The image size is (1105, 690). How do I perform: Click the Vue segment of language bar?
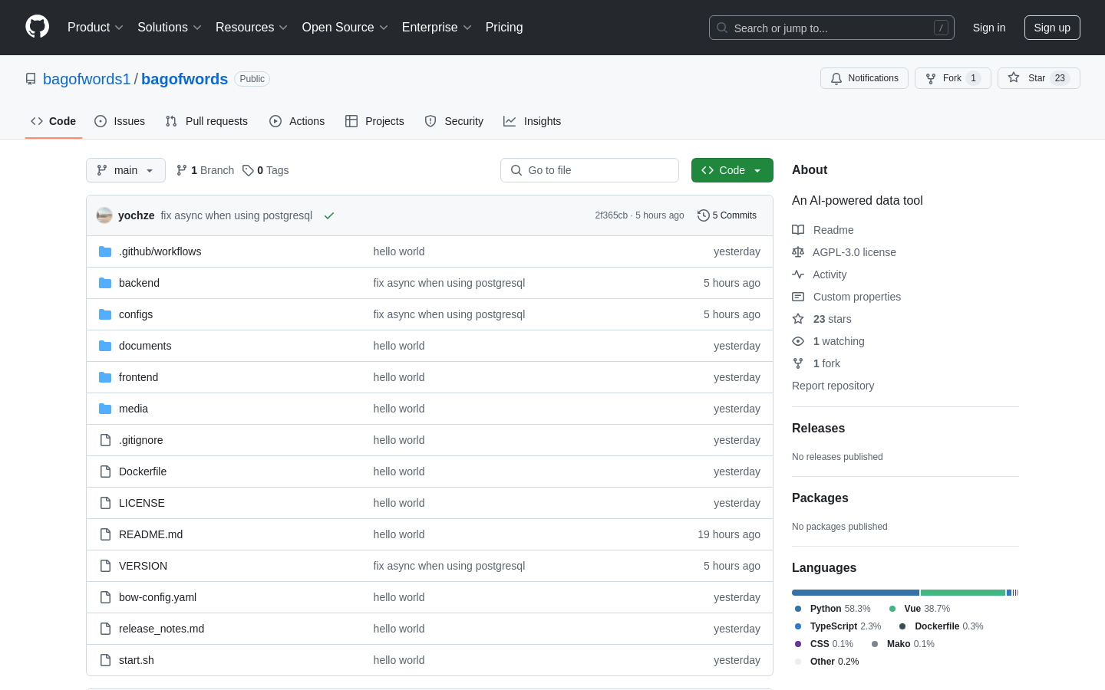[x=963, y=593]
